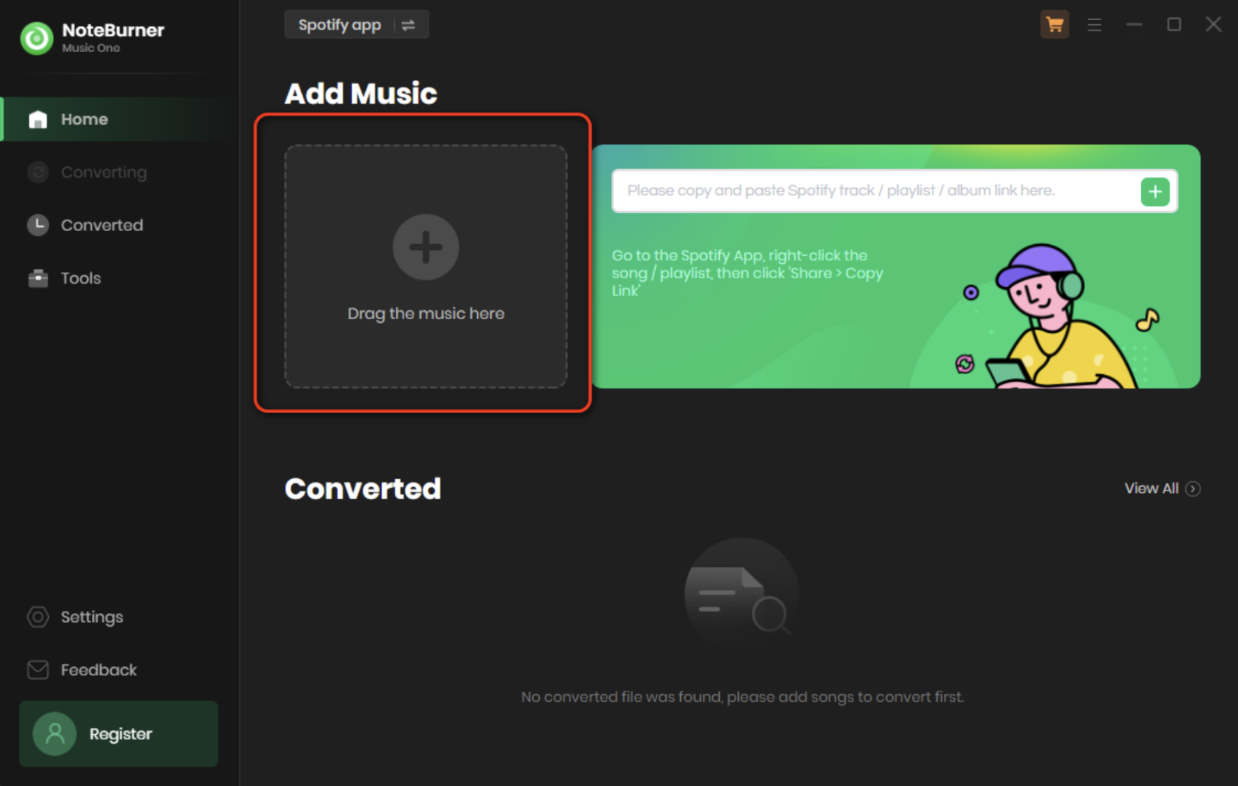Click View All for converted files
Image resolution: width=1238 pixels, height=786 pixels.
1162,488
